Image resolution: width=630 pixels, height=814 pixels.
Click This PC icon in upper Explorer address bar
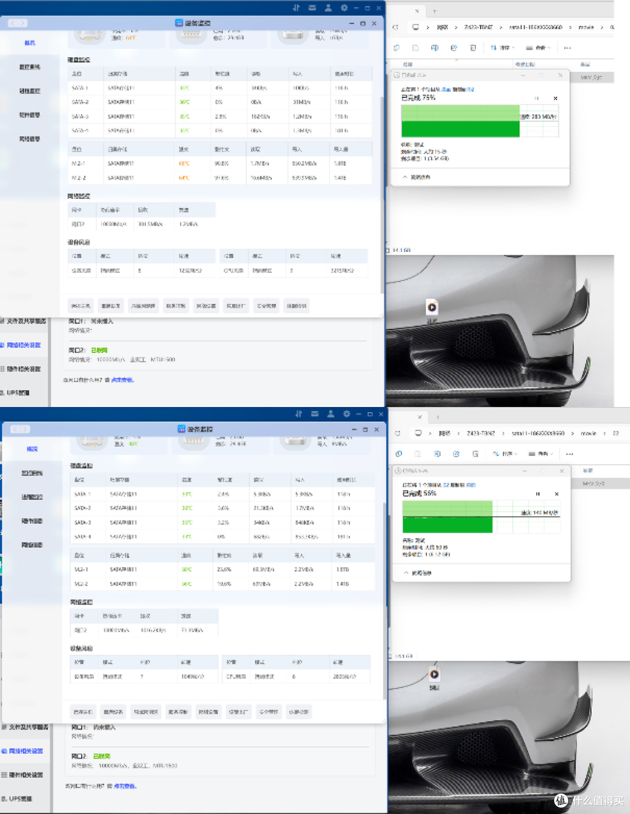coord(415,27)
